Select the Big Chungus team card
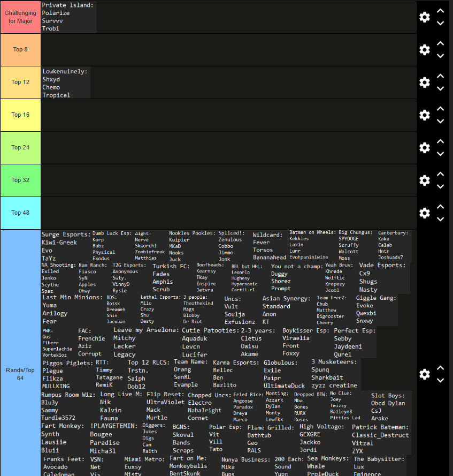453x476 pixels. coord(356,245)
